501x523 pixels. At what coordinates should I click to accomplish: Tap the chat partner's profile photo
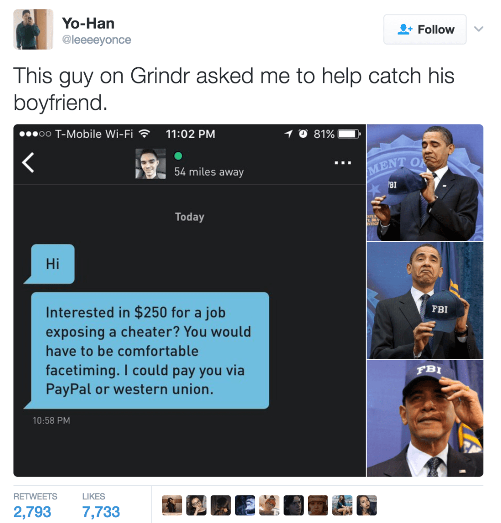coord(150,164)
